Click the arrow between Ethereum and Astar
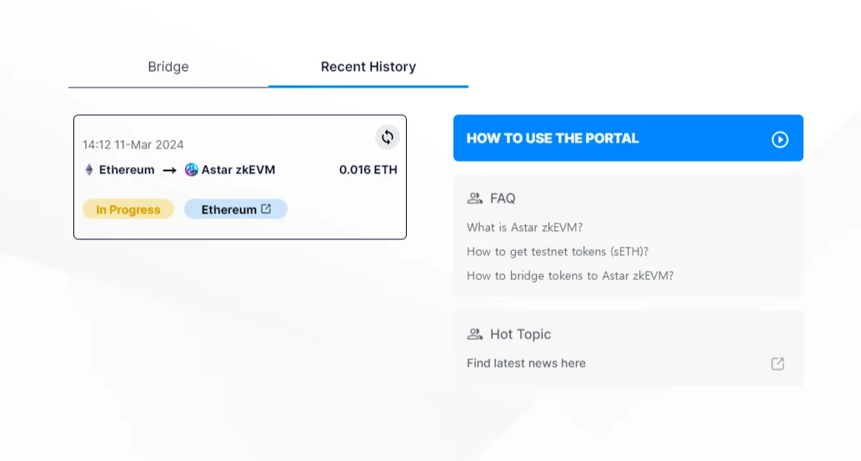The height and width of the screenshot is (461, 861). (169, 170)
